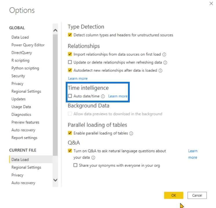
Task: Open Current File Regional Settings
Action: coord(26,167)
